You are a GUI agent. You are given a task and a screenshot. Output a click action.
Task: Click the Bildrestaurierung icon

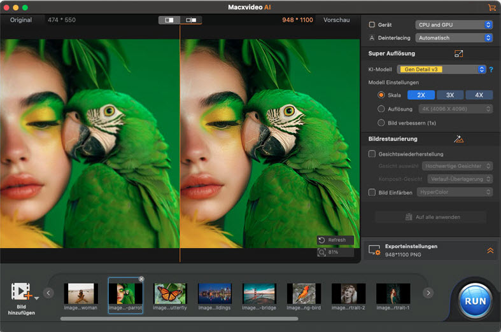coord(458,139)
